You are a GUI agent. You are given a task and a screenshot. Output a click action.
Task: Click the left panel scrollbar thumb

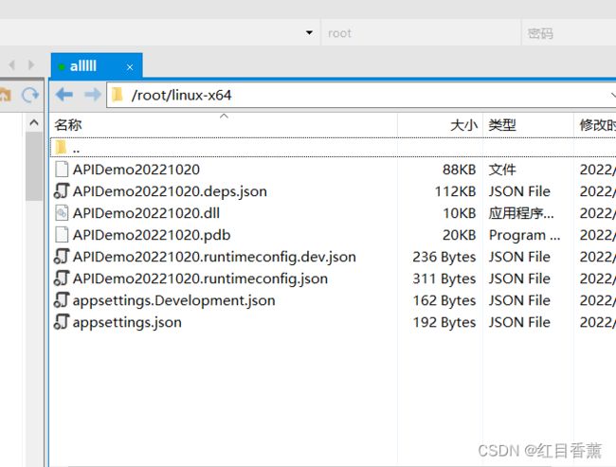pos(34,167)
